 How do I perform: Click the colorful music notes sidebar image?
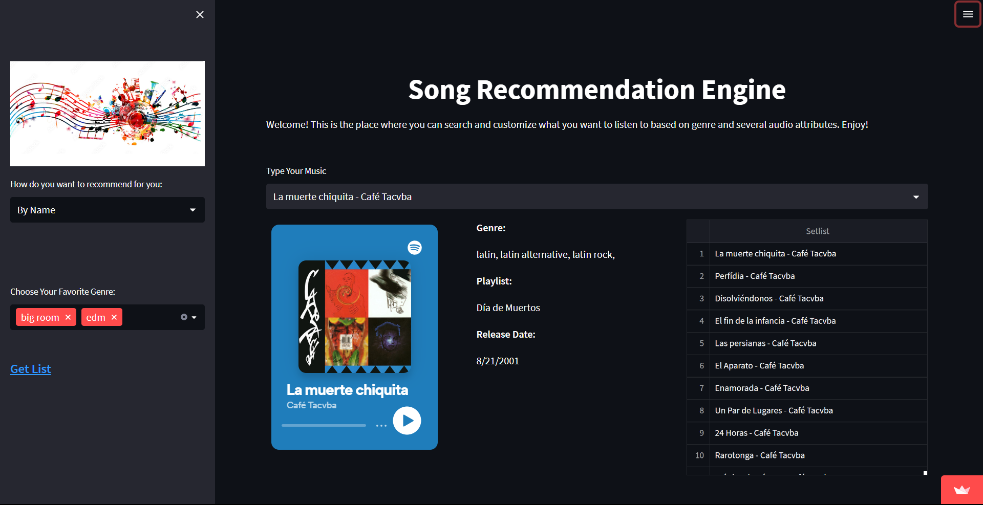click(108, 114)
